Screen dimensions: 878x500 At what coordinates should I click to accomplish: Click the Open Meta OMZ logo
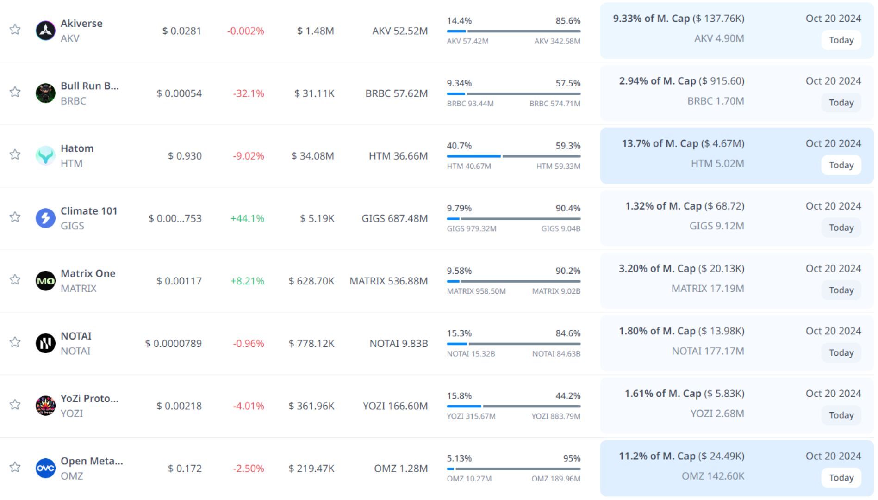coord(45,468)
